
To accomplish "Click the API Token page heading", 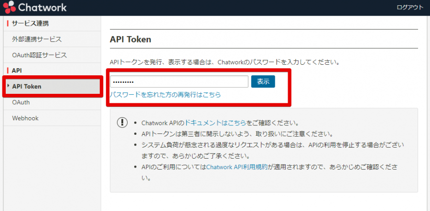I will coord(130,40).
